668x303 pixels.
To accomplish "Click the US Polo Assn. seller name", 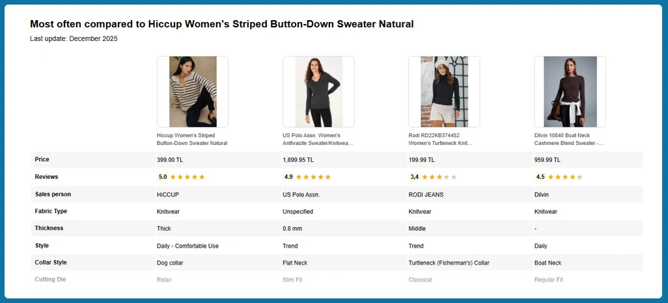I will coord(301,194).
